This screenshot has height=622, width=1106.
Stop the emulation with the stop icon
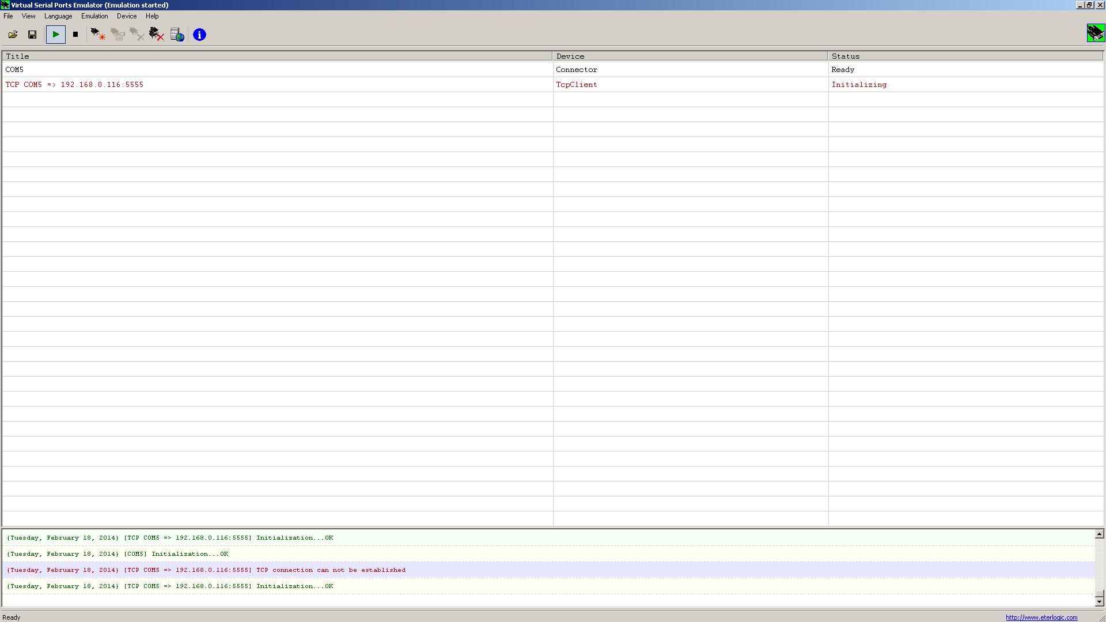[x=75, y=35]
